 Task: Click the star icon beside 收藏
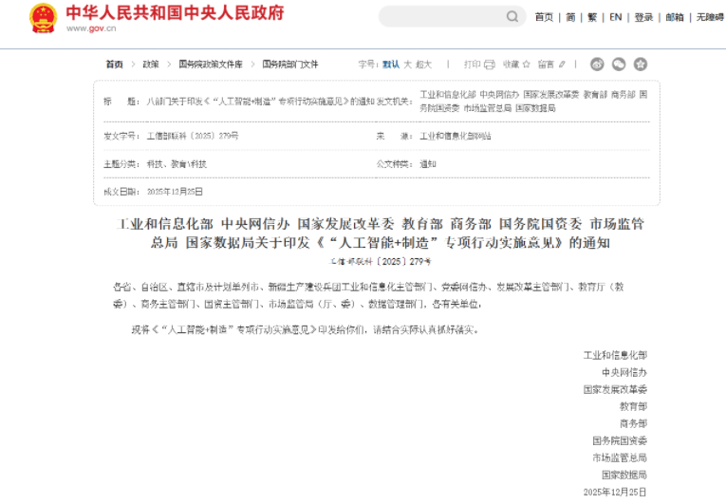point(527,65)
